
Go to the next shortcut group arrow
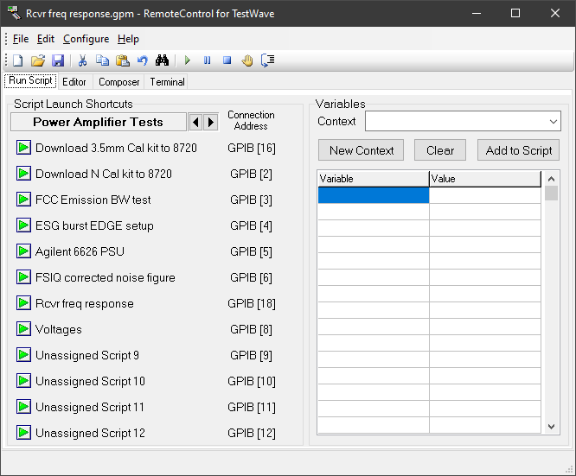(x=211, y=122)
